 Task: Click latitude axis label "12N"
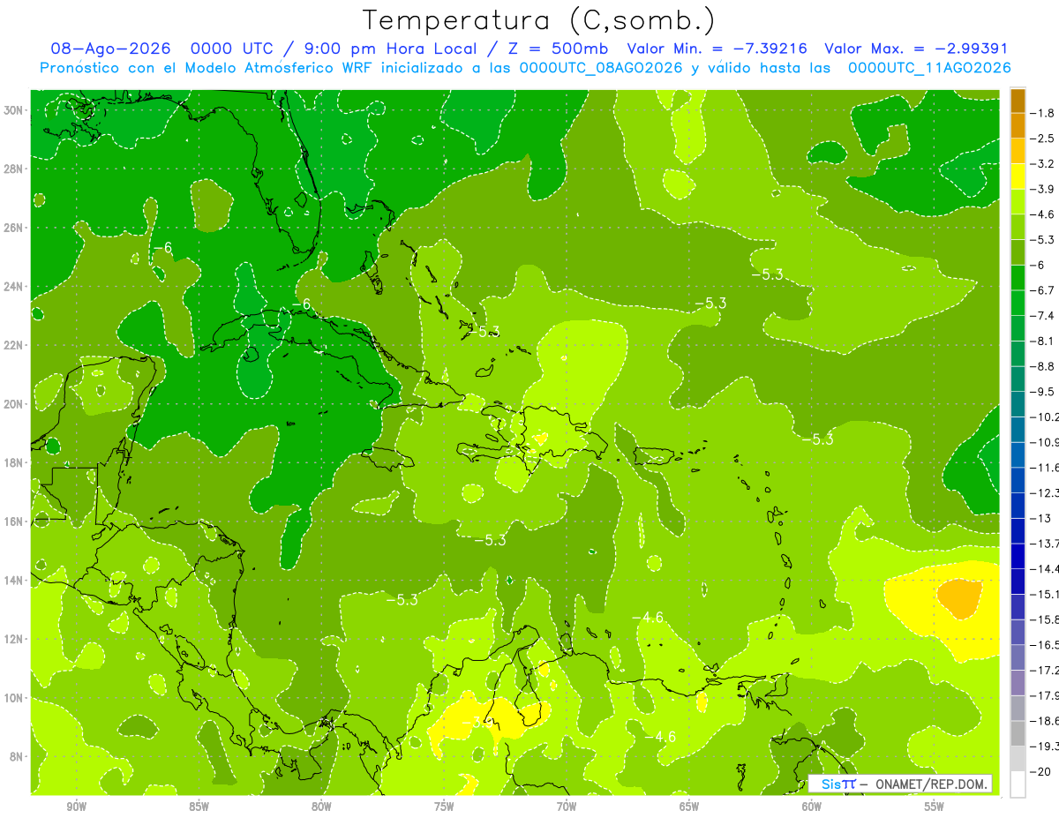click(14, 639)
